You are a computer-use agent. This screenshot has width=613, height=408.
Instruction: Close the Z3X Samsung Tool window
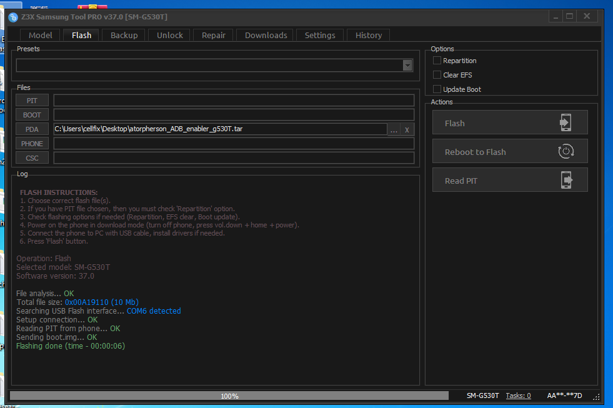point(587,16)
